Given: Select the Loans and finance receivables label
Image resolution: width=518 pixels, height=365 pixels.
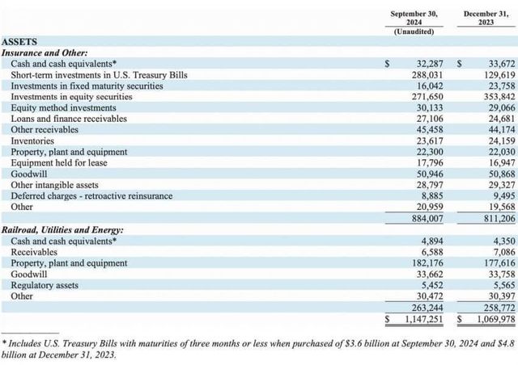Looking at the screenshot, I should 69,118.
